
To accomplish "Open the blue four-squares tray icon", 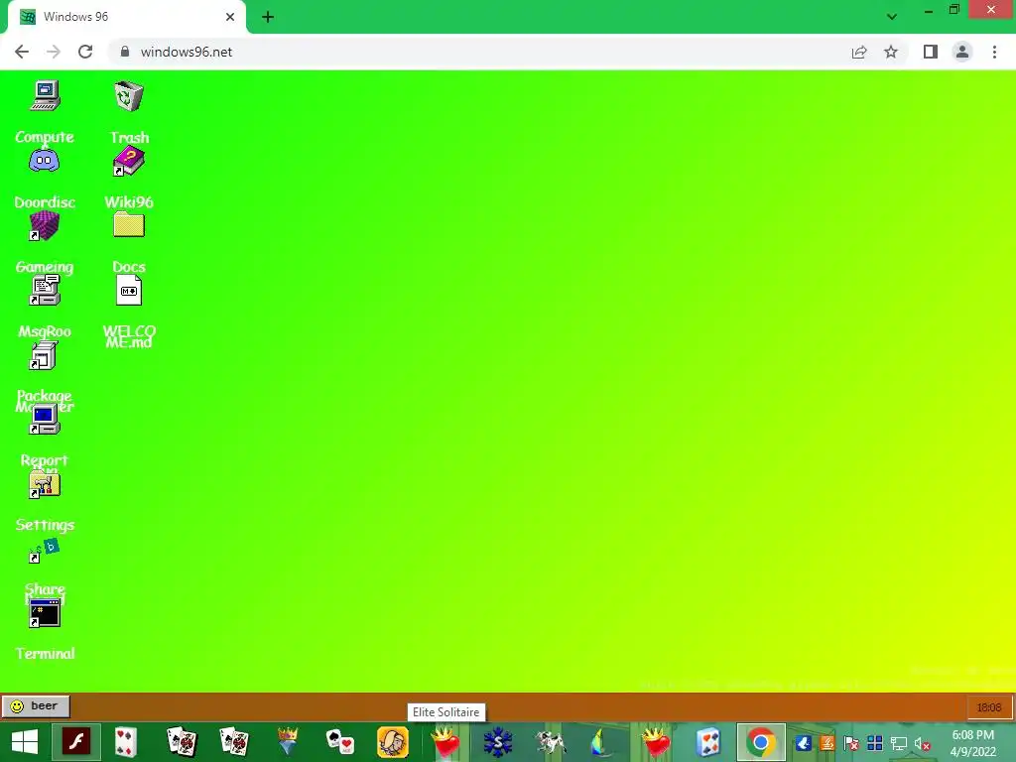I will 875,743.
